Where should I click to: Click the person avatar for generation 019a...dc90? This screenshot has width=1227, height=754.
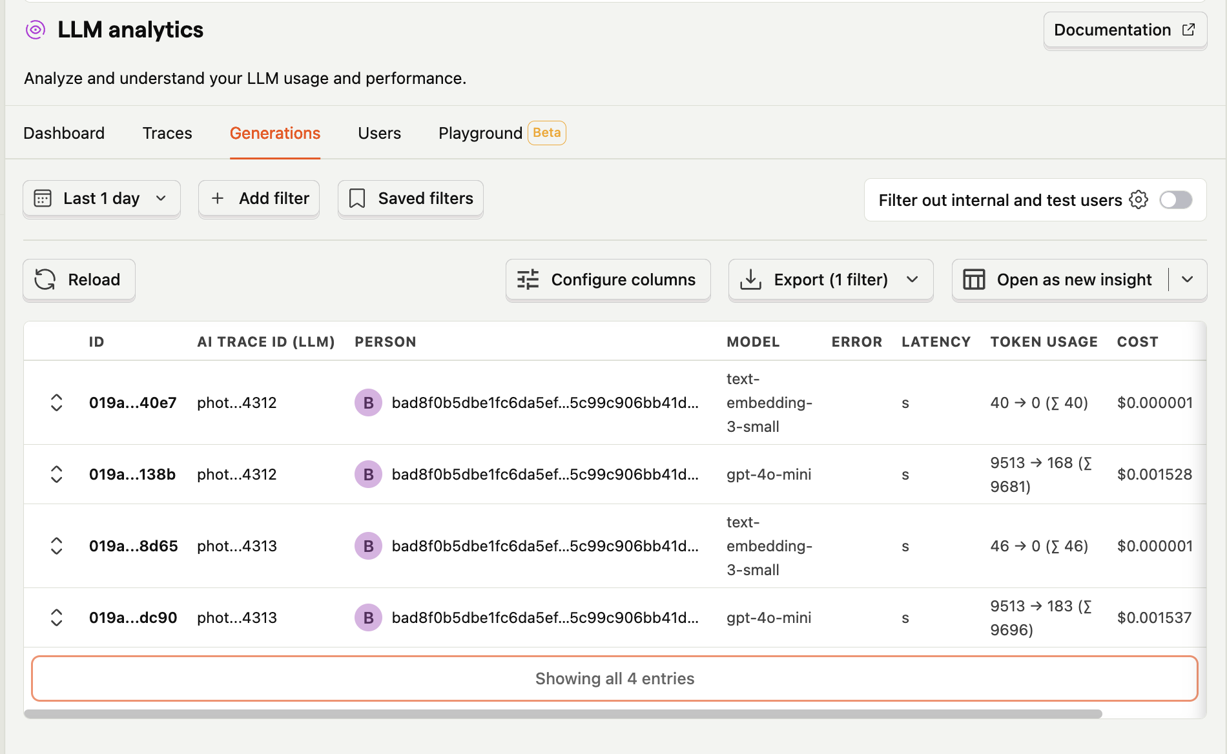click(x=368, y=618)
